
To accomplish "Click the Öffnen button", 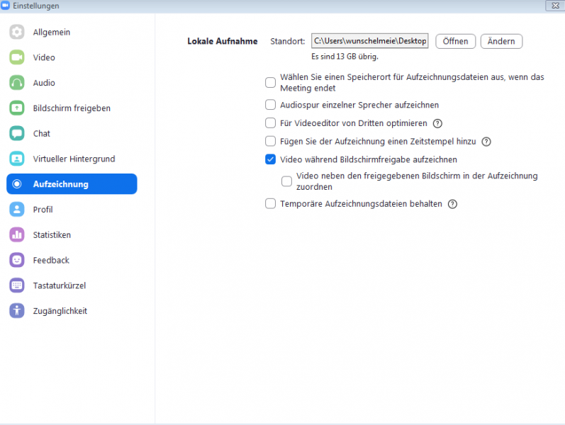I will tap(455, 41).
